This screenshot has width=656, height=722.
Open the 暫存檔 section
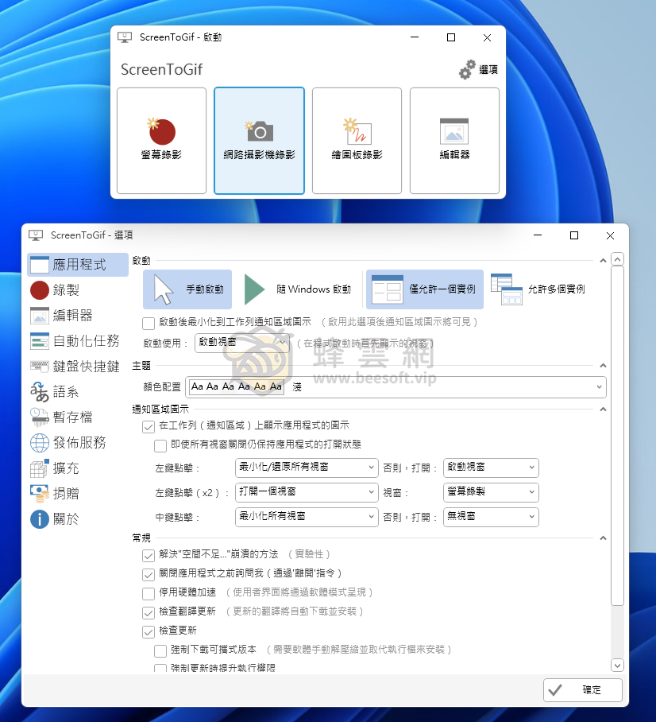tap(78, 417)
